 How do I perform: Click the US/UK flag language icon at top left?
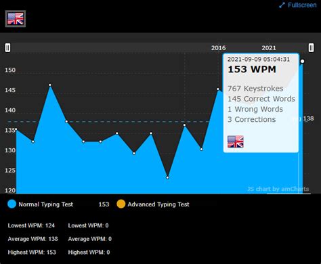click(x=16, y=19)
